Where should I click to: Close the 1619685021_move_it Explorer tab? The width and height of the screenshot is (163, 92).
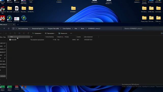(x=14, y=25)
